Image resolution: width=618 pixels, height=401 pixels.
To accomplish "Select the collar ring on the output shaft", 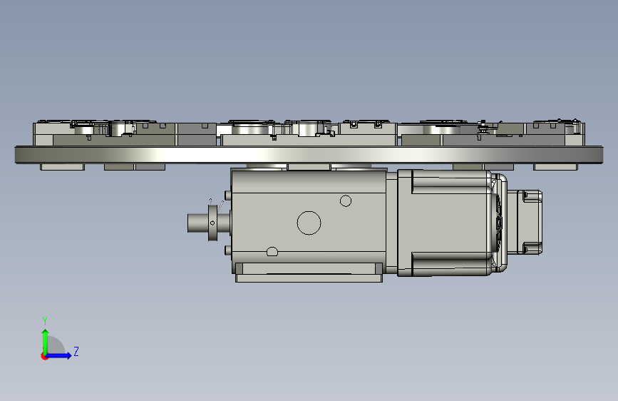I will coord(213,223).
